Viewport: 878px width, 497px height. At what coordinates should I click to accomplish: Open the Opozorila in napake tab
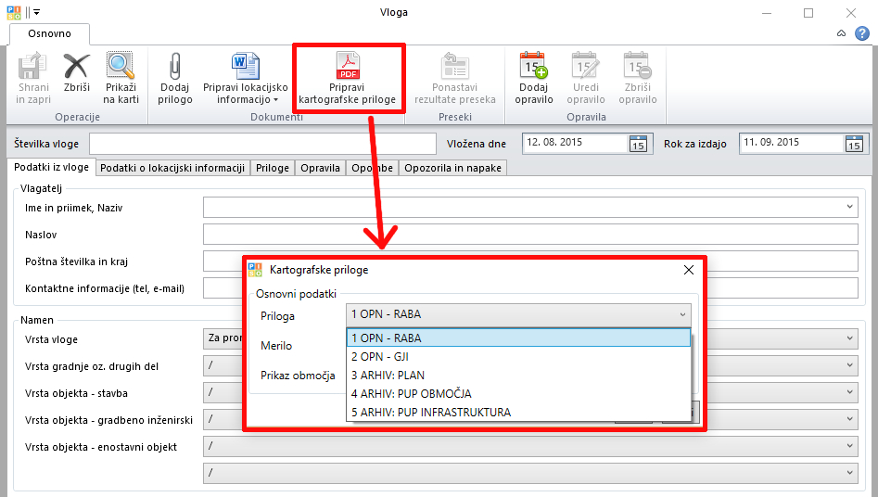point(452,168)
